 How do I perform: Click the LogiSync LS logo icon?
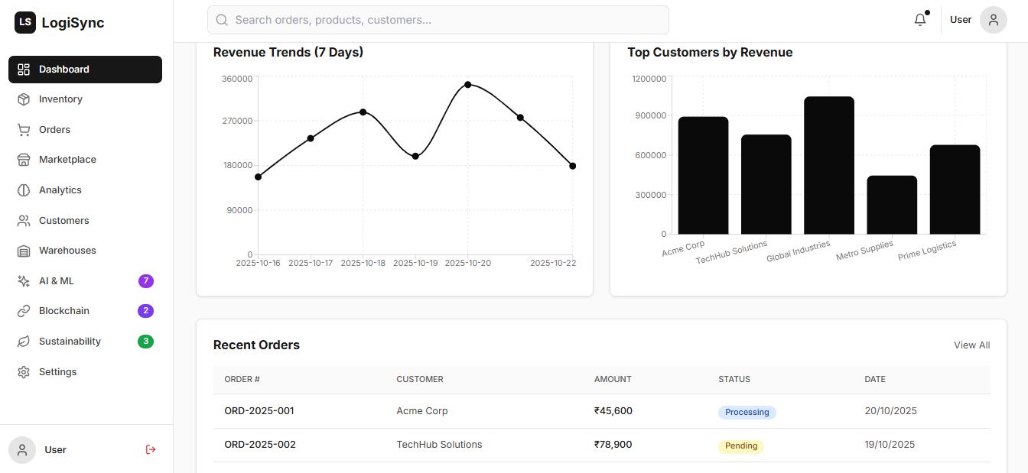point(25,23)
